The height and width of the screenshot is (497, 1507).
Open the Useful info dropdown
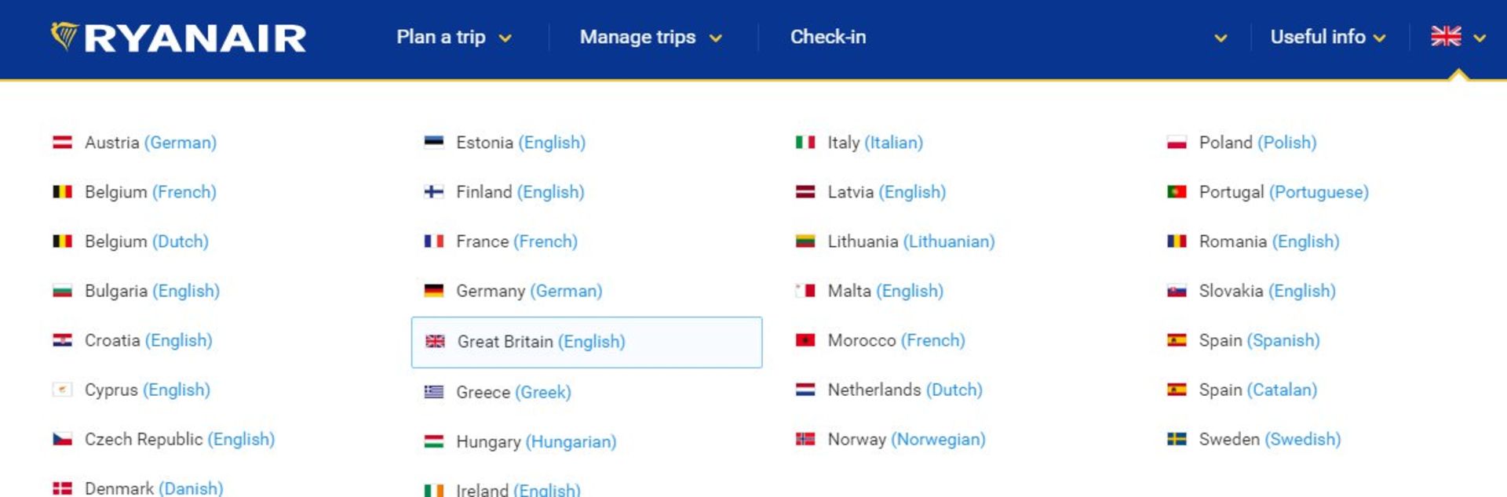[x=1328, y=37]
